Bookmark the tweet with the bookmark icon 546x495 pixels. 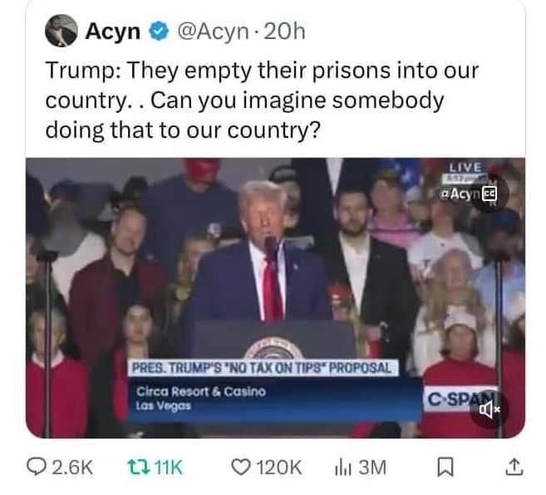pos(445,467)
